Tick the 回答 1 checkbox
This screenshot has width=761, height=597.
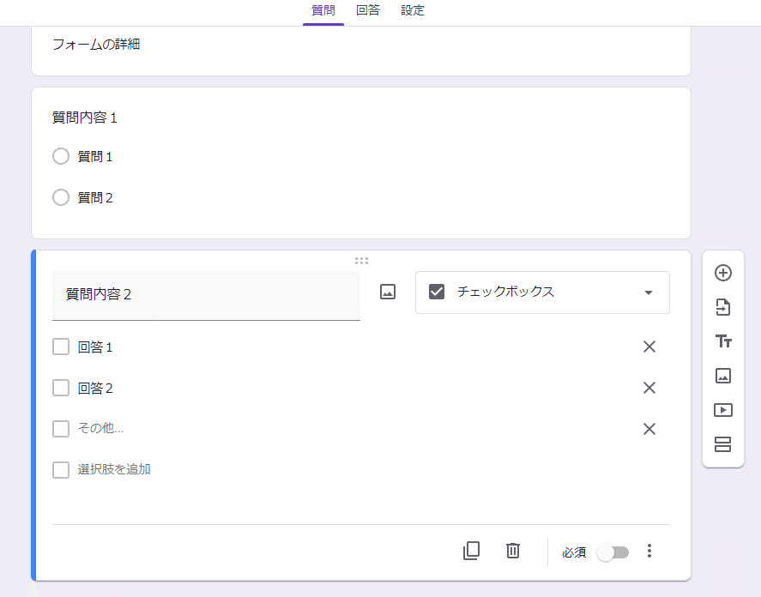[61, 347]
